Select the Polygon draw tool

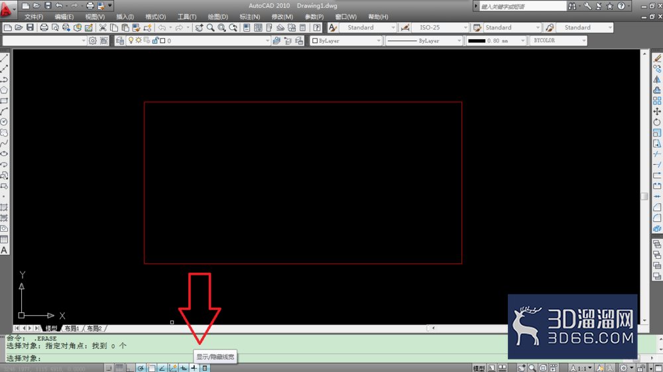point(4,90)
